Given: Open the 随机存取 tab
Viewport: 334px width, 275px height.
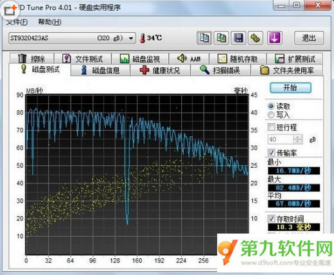Looking at the screenshot, I should point(238,59).
